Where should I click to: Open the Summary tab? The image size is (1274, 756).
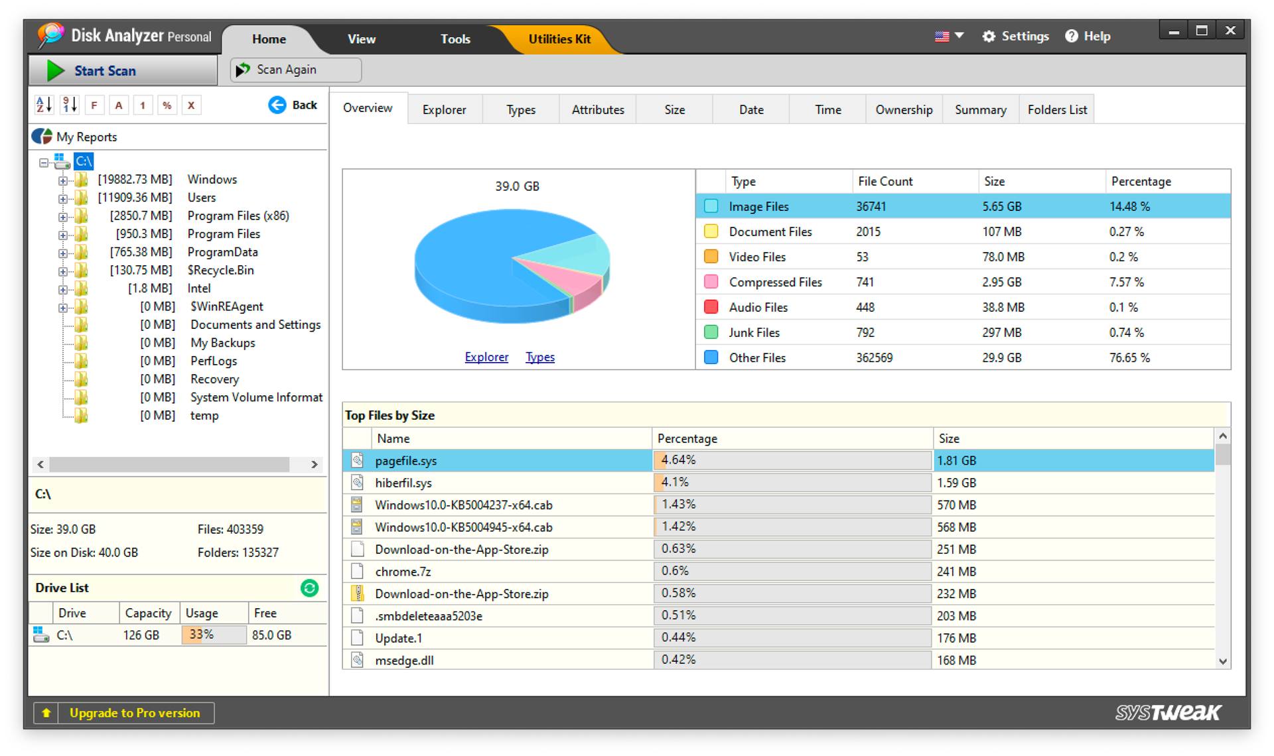[981, 109]
